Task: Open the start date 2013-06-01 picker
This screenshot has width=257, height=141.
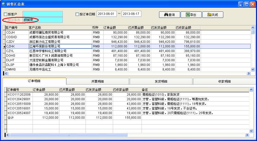Action: 106,14
